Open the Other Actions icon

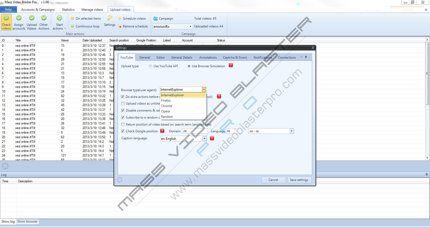[x=44, y=22]
